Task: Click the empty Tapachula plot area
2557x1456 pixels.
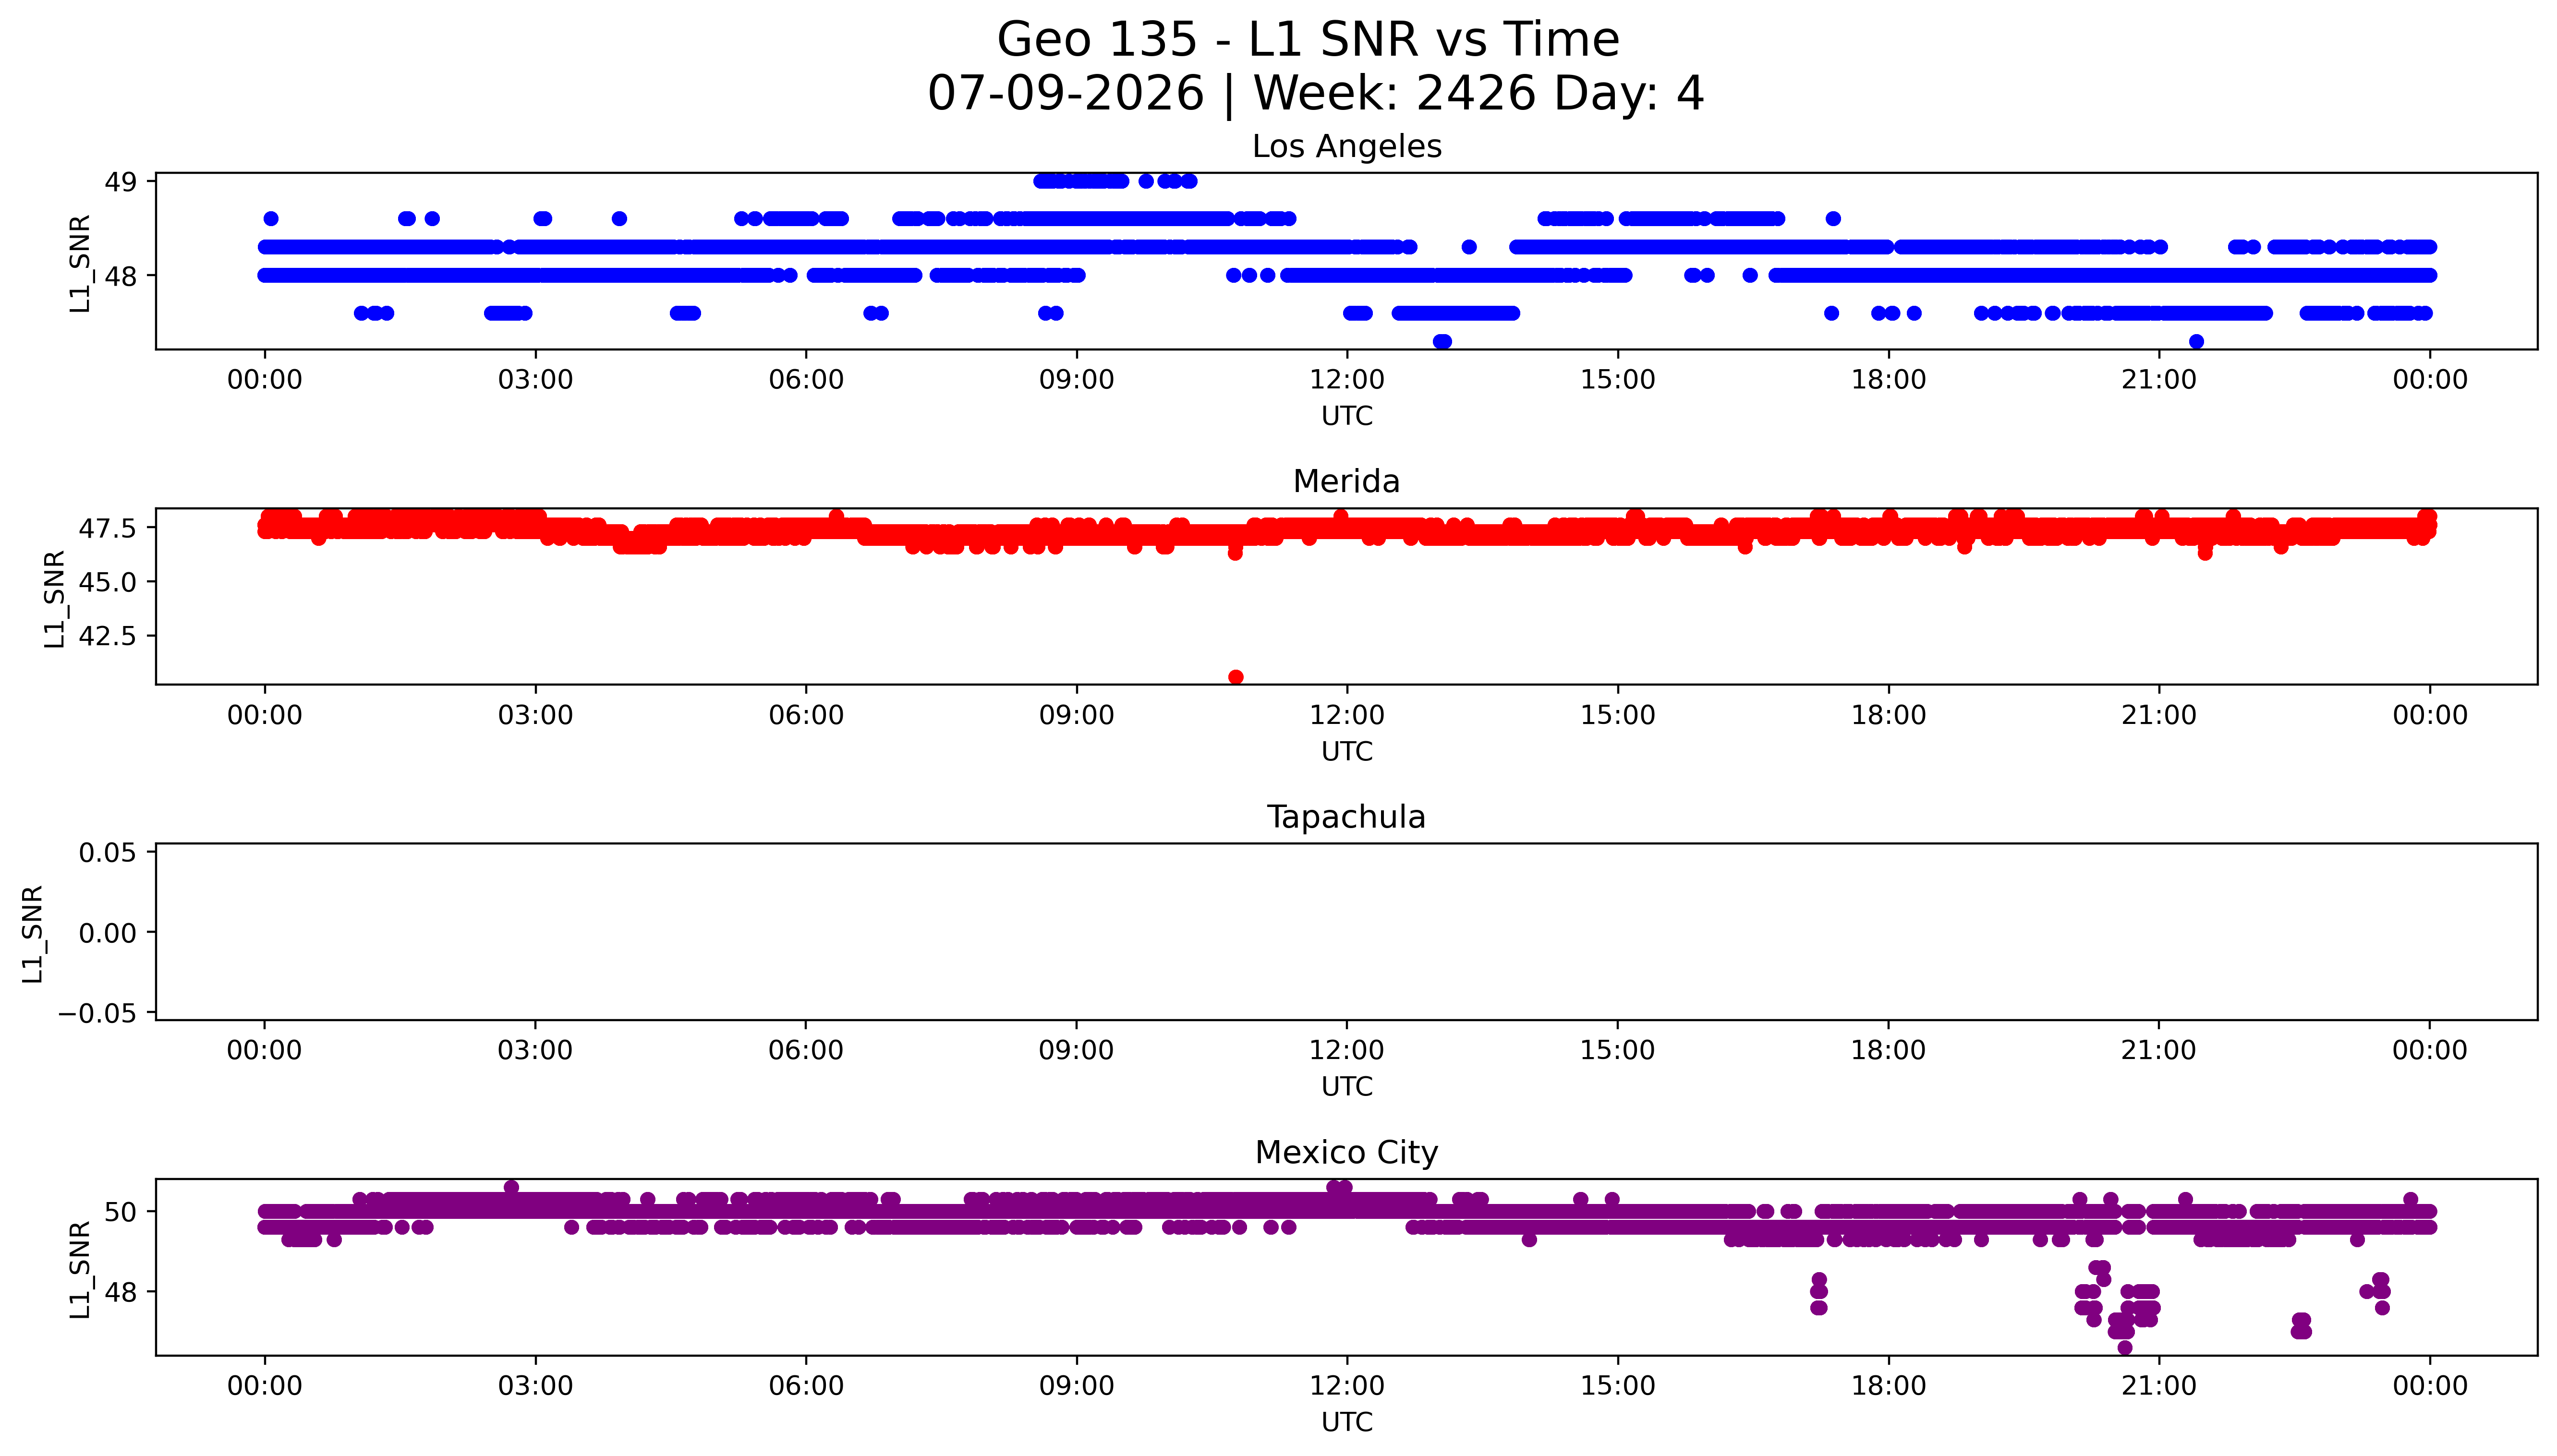Action: pos(1346,932)
